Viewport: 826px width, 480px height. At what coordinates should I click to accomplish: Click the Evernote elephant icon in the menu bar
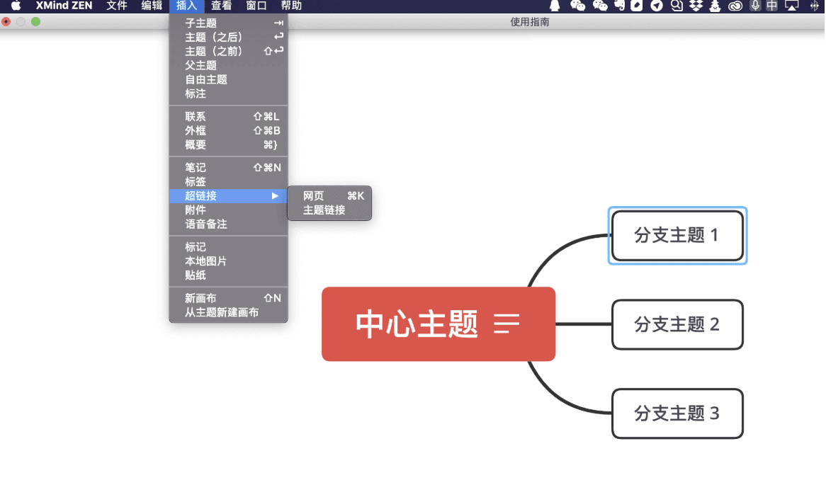(x=619, y=6)
